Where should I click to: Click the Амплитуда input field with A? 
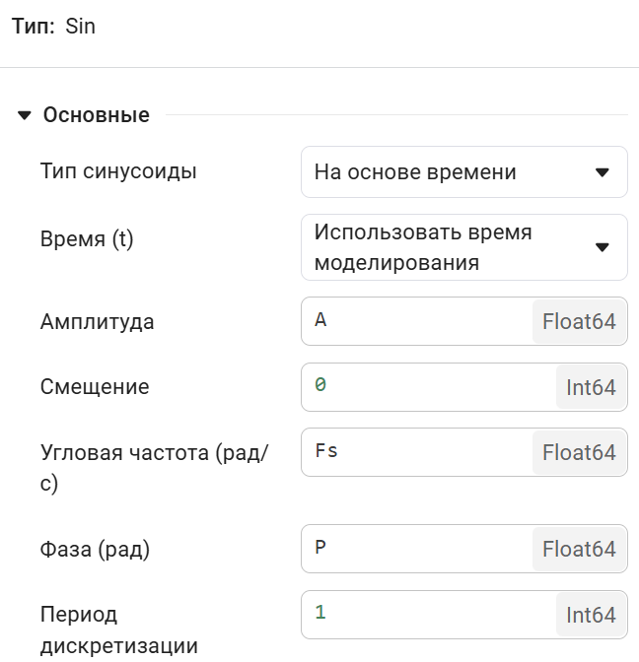(x=416, y=321)
